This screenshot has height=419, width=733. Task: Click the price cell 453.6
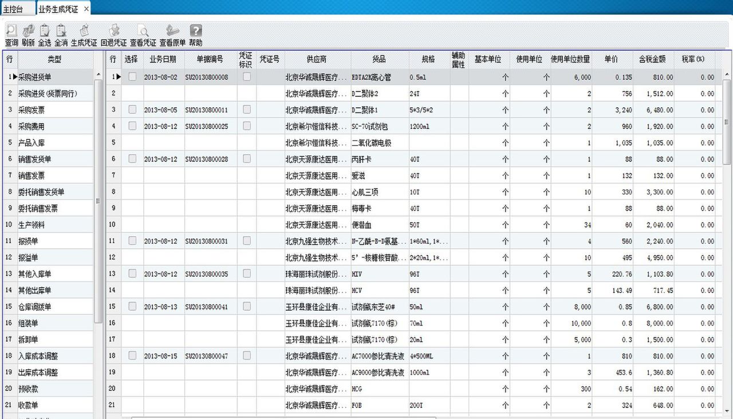[611, 373]
